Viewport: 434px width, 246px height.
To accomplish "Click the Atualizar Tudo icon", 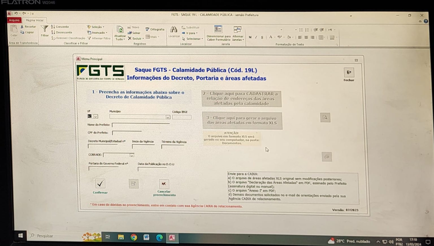I will point(120,30).
